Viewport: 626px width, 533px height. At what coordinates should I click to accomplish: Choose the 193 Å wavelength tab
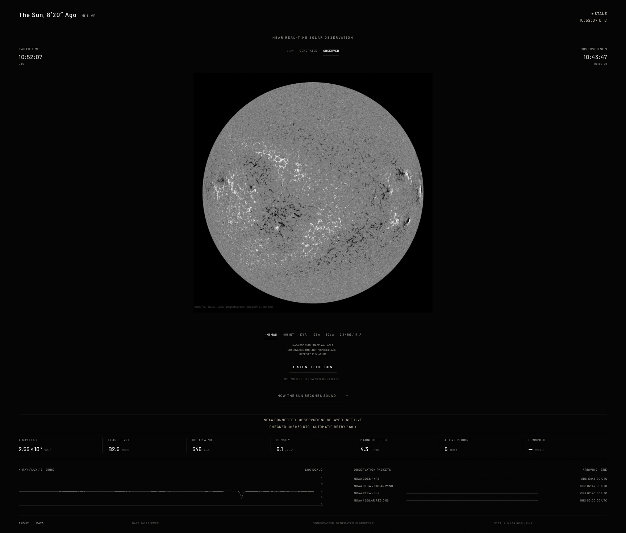click(316, 335)
